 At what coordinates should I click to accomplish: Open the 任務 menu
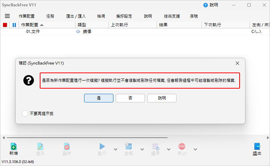click(x=50, y=16)
